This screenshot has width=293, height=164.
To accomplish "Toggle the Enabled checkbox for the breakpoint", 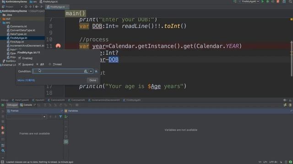I will click(20, 58).
